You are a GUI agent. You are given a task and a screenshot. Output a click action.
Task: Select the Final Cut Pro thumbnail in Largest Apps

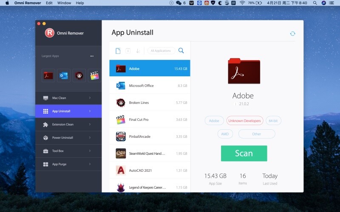pos(94,75)
